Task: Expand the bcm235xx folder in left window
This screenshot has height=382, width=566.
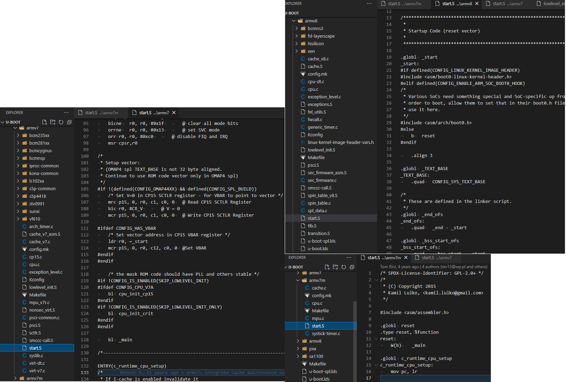Action: (18, 135)
